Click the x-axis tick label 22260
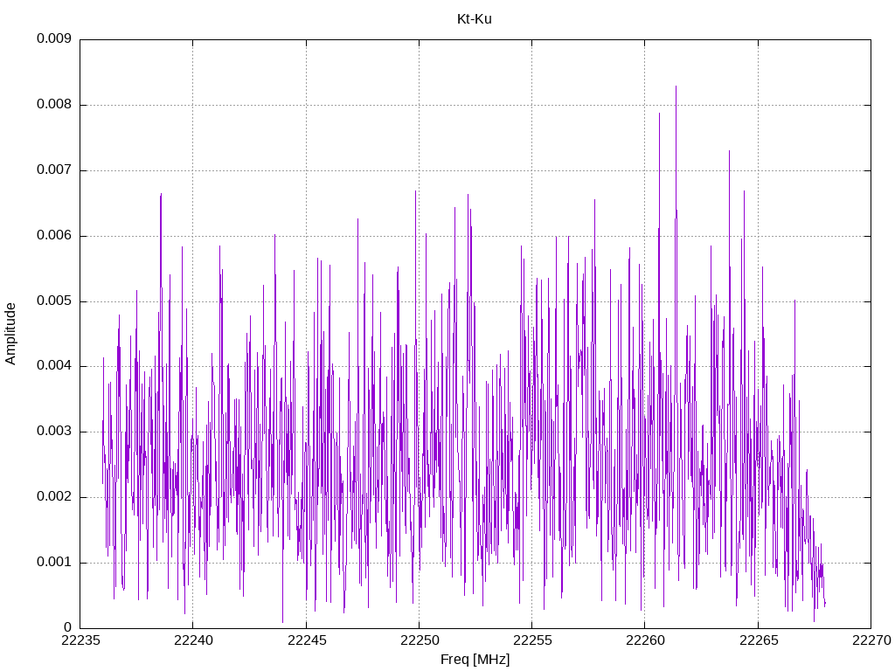The image size is (895, 671). [645, 640]
